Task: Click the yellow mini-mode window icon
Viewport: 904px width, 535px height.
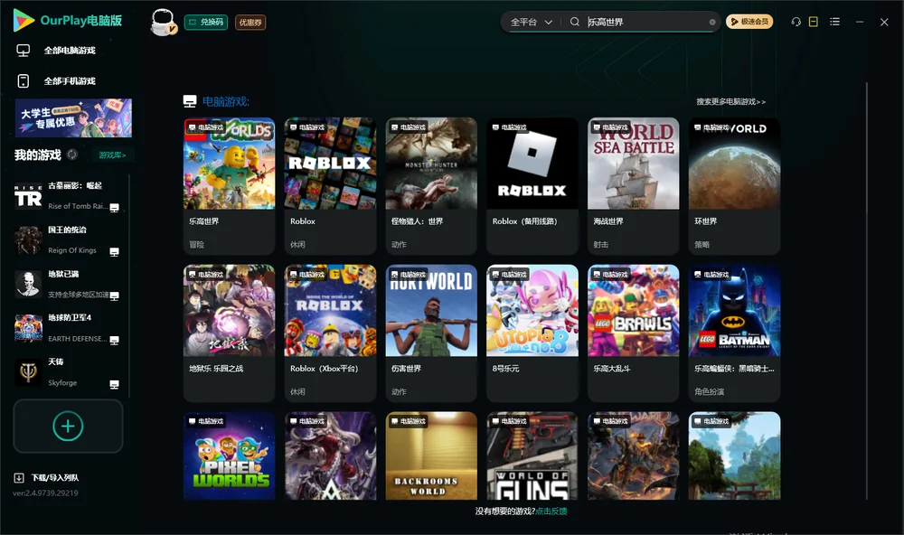Action: pyautogui.click(x=813, y=22)
